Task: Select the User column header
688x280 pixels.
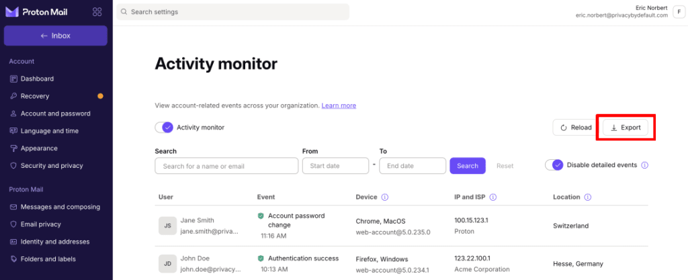Action: click(x=166, y=197)
